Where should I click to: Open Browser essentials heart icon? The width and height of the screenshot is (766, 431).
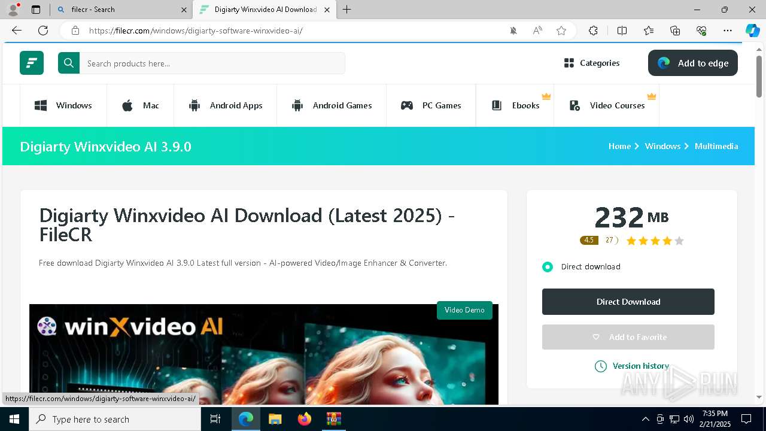click(x=701, y=31)
